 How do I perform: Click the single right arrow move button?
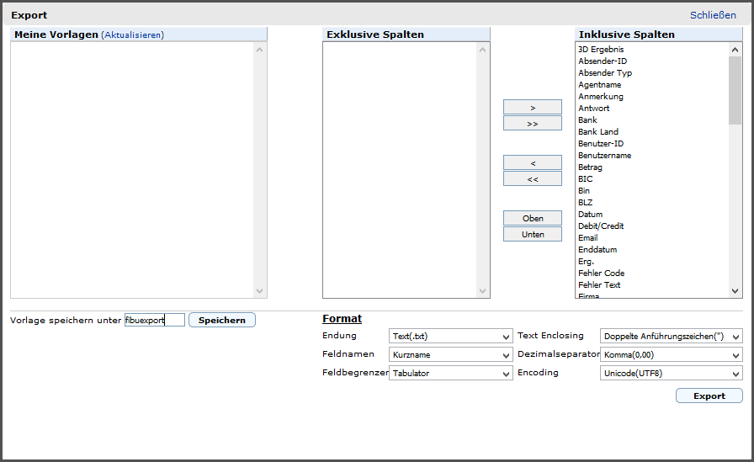[532, 108]
